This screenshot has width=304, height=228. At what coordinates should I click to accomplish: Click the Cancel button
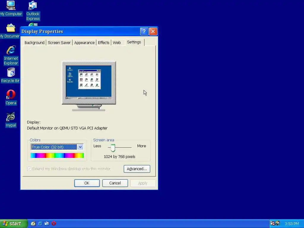(x=115, y=183)
